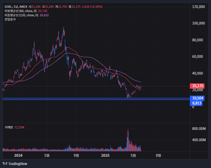Click the 8월 time axis label
This screenshot has height=168, width=211.
158,155
